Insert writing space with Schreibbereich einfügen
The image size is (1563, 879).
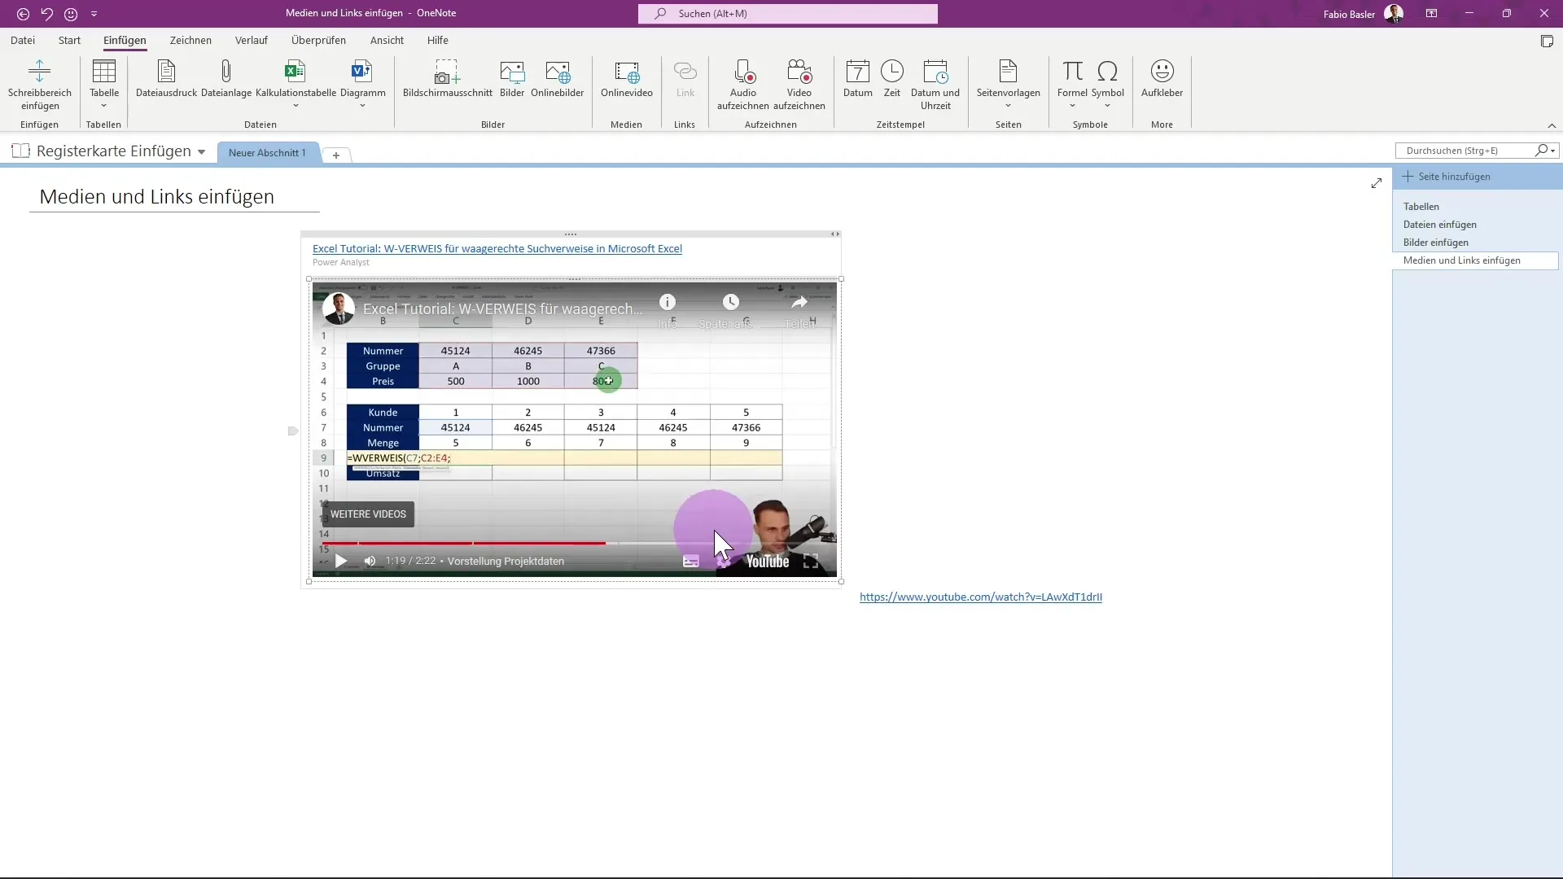point(40,85)
